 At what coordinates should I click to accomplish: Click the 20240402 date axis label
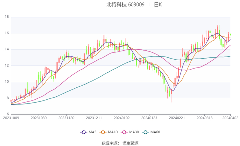pyautogui.click(x=230, y=118)
